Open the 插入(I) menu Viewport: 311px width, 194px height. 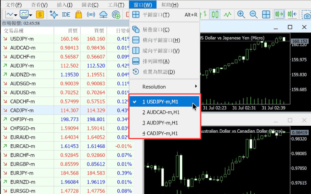pyautogui.click(x=65, y=5)
